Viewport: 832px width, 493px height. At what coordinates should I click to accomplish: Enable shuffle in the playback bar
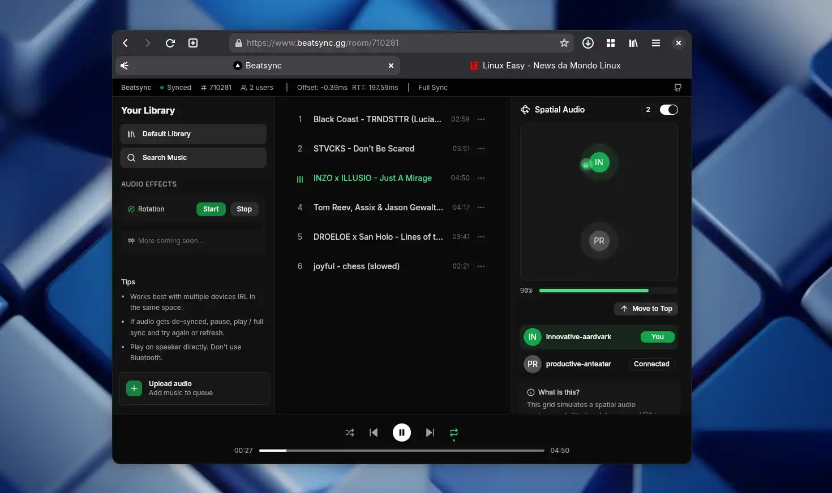tap(349, 432)
